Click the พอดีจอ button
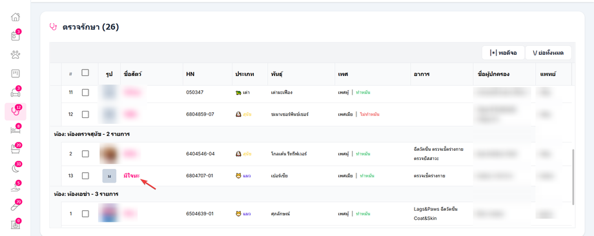The image size is (594, 236). (503, 53)
